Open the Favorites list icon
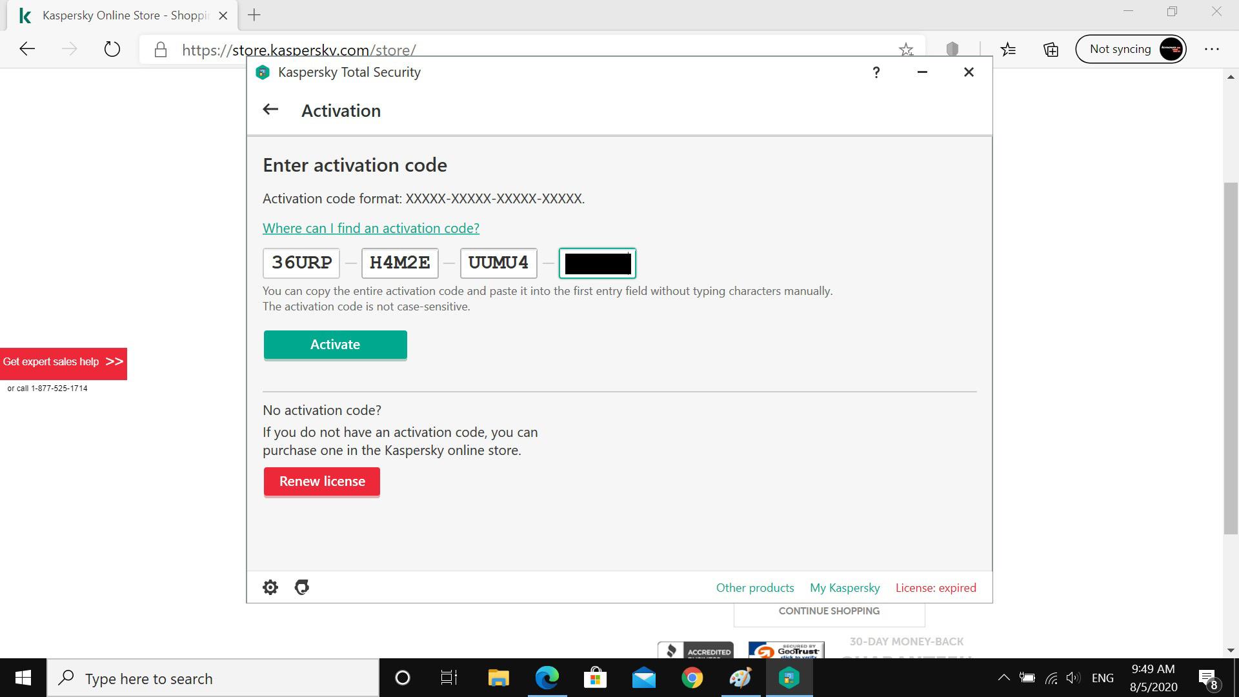 point(1008,49)
